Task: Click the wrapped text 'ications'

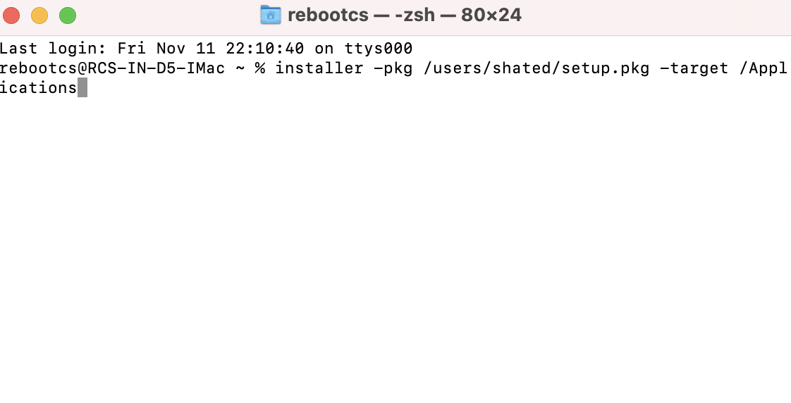Action: tap(38, 88)
